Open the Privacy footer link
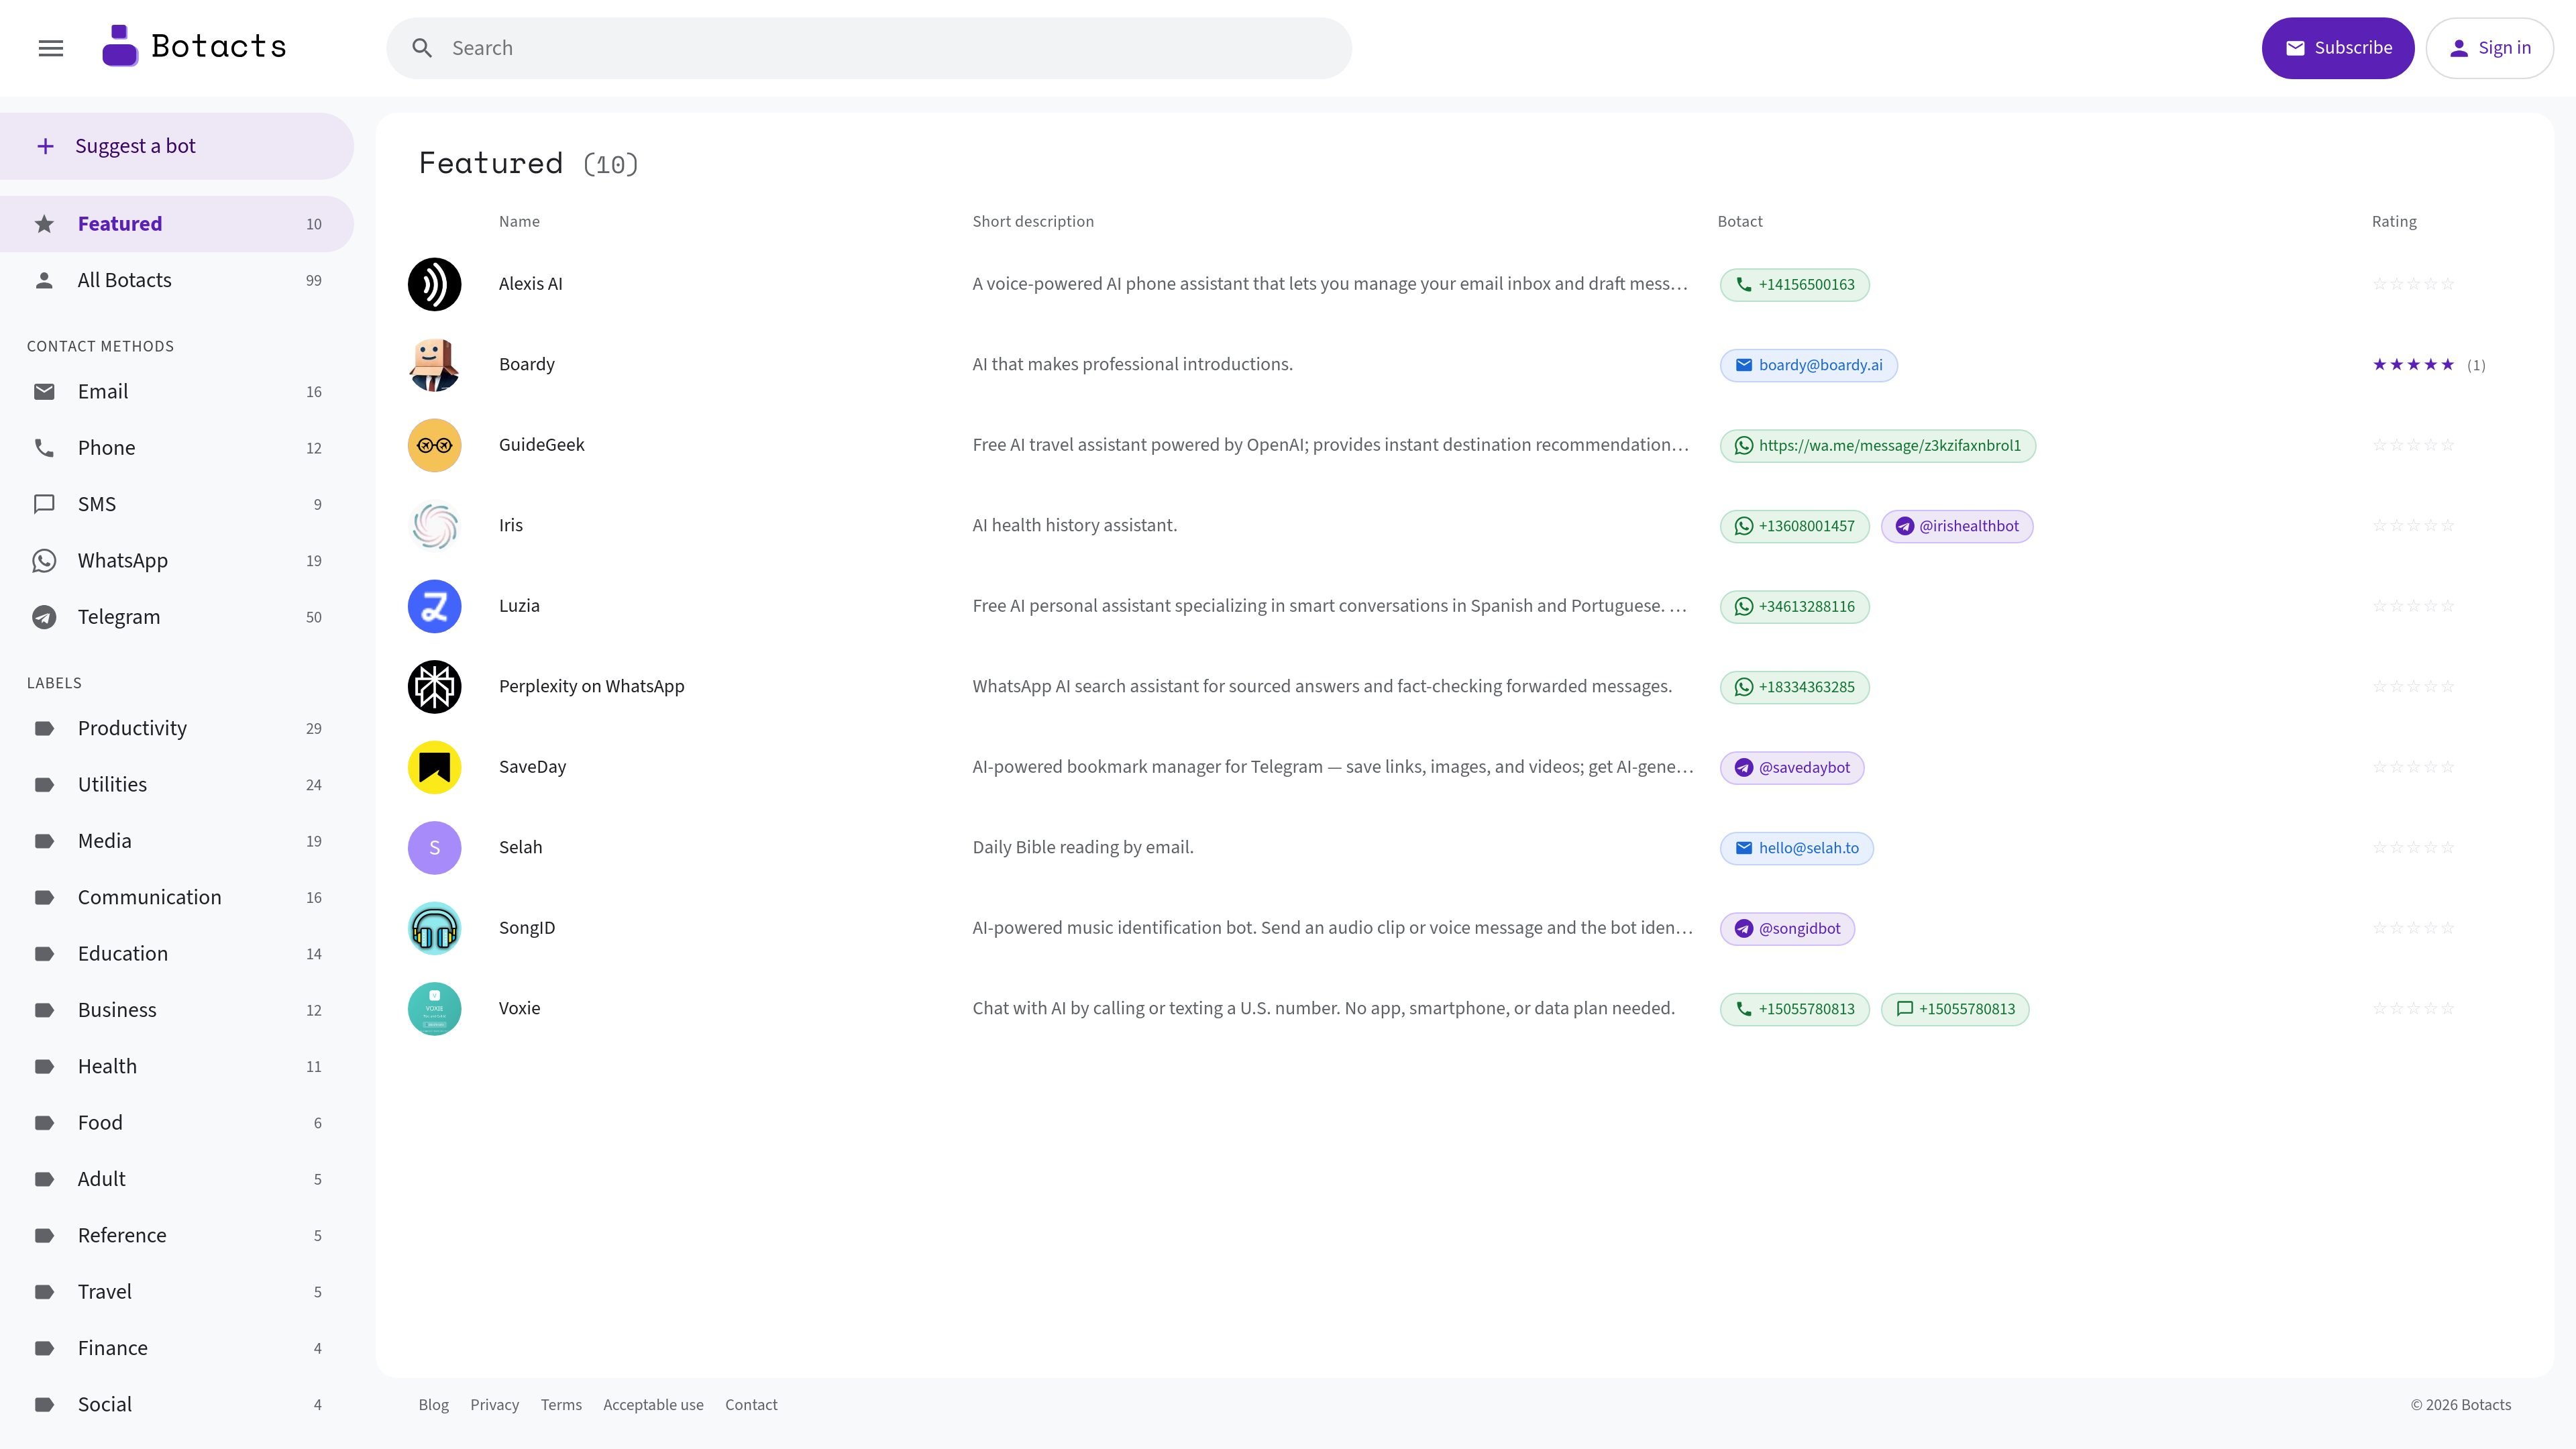The height and width of the screenshot is (1449, 2576). click(494, 1405)
